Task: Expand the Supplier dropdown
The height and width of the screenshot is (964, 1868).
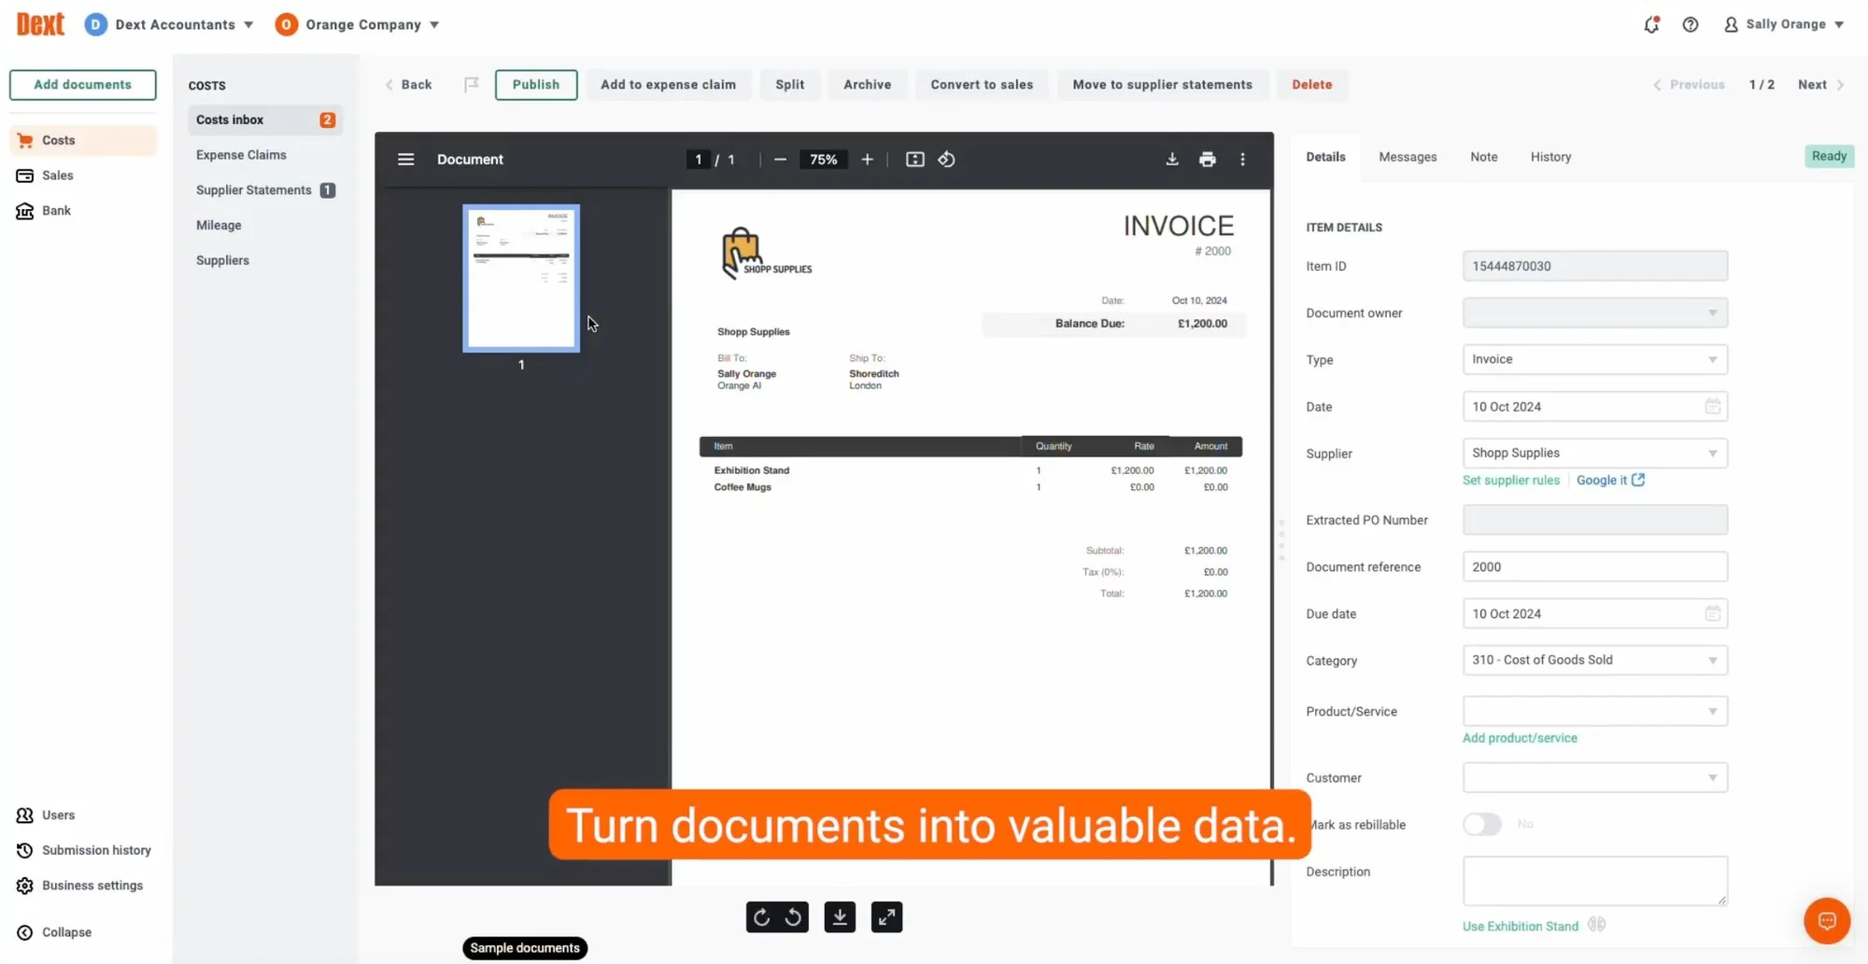Action: tap(1594, 454)
